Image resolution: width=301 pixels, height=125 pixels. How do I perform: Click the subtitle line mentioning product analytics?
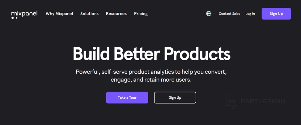tap(151, 72)
